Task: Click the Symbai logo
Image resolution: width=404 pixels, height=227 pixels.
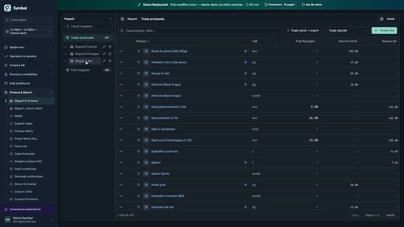Action: [x=8, y=8]
